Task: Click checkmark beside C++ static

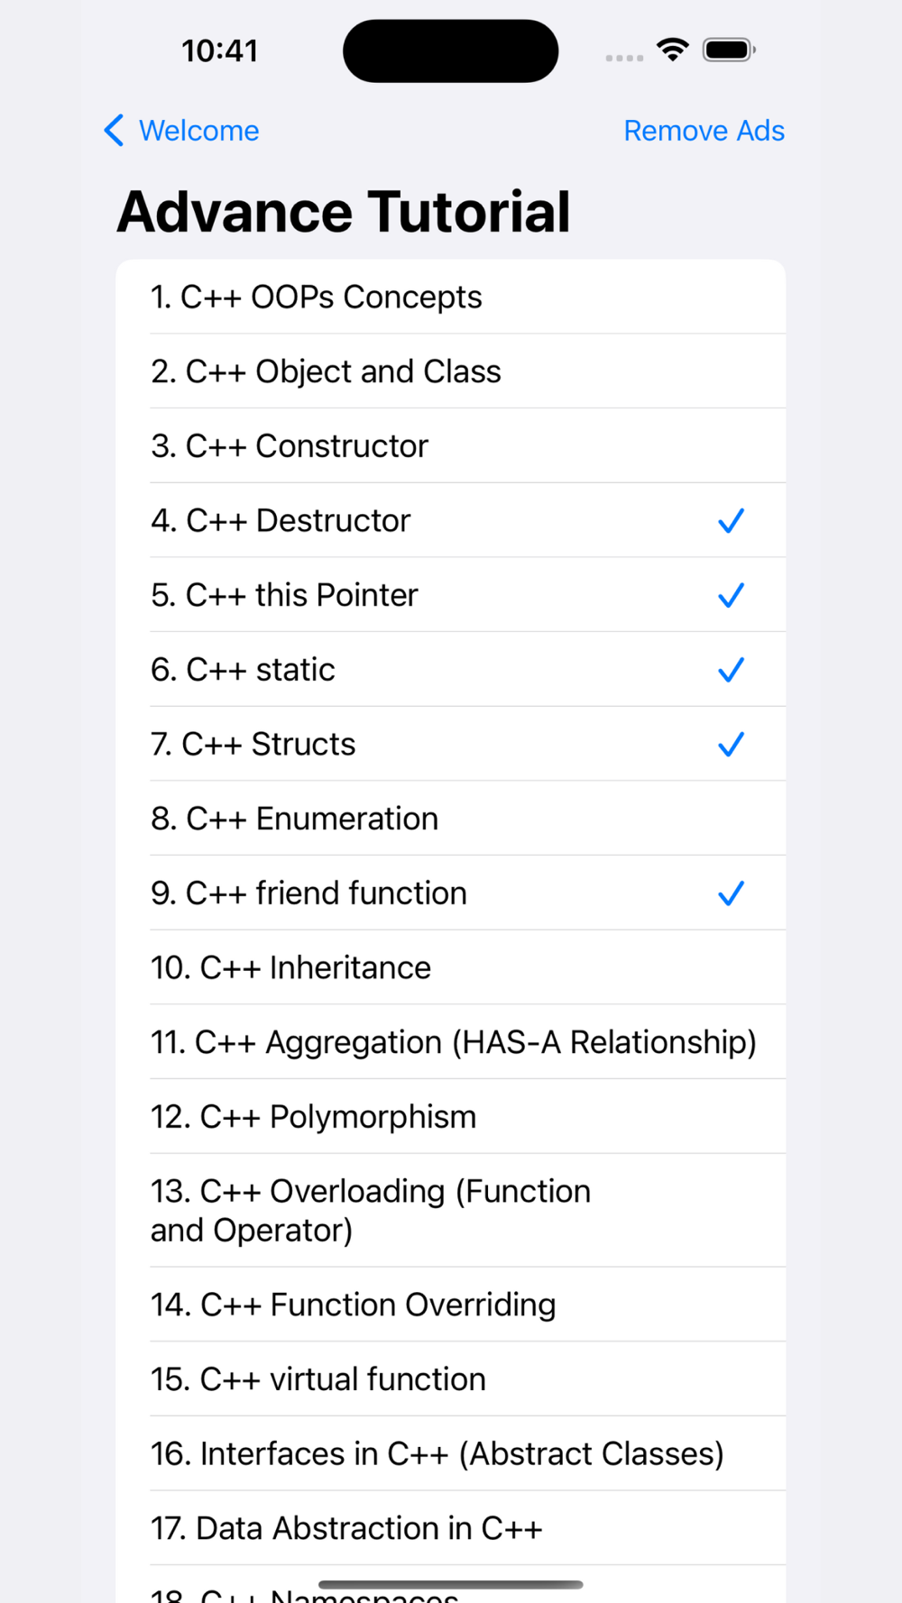Action: tap(731, 670)
